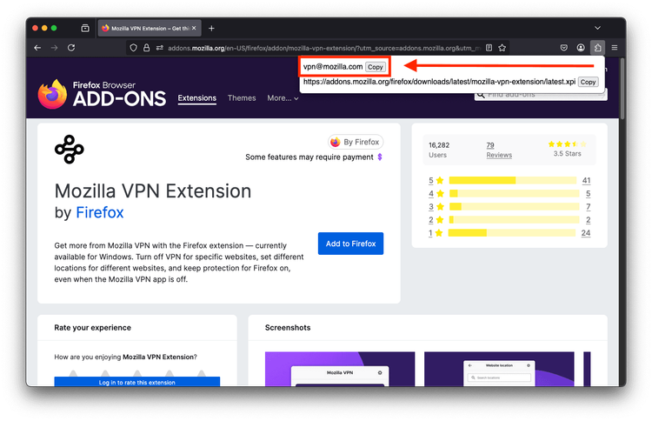Open the Firefox account icon
Screen dimensions: 652x421
[580, 47]
